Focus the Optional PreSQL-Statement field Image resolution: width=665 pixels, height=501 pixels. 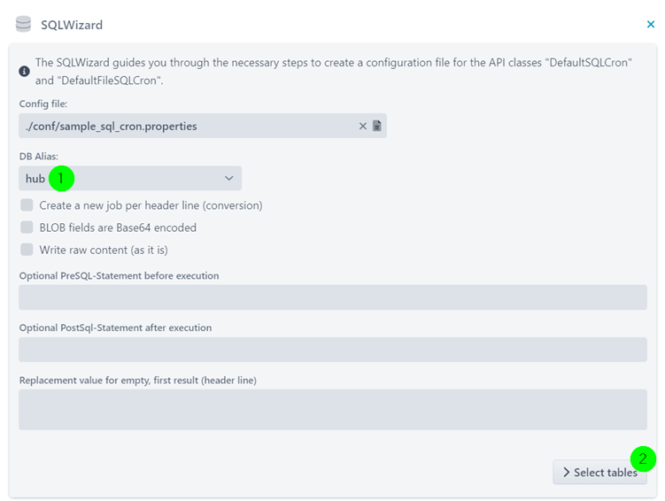click(x=333, y=297)
